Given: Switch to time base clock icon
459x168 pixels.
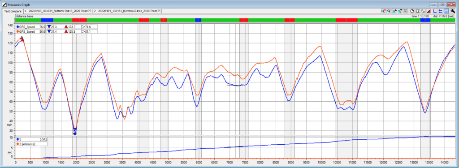Looking at the screenshot, I should (412, 11).
